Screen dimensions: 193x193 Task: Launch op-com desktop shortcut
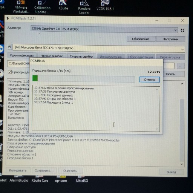pyautogui.click(x=61, y=179)
